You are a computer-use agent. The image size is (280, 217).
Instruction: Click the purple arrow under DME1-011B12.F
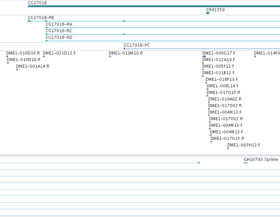click(x=203, y=76)
